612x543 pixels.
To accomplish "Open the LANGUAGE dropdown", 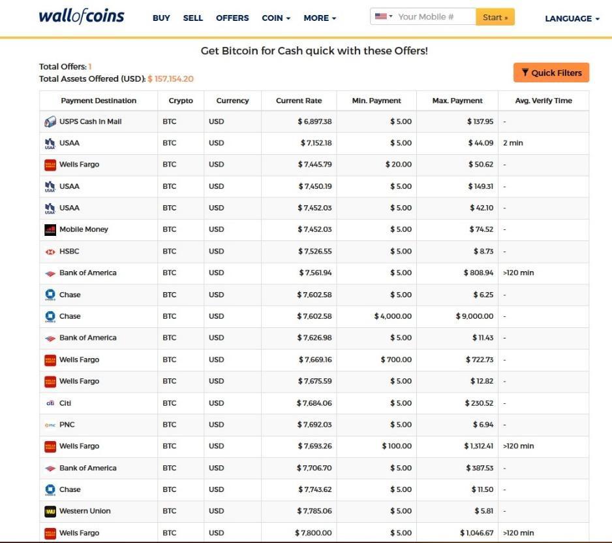I will pyautogui.click(x=572, y=19).
